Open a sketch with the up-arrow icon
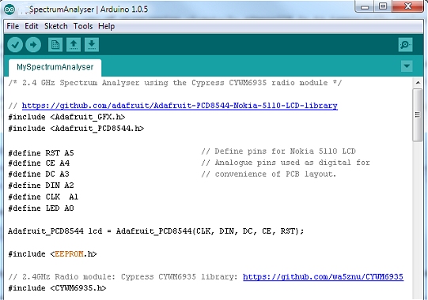This screenshot has height=300, width=428. point(74,45)
